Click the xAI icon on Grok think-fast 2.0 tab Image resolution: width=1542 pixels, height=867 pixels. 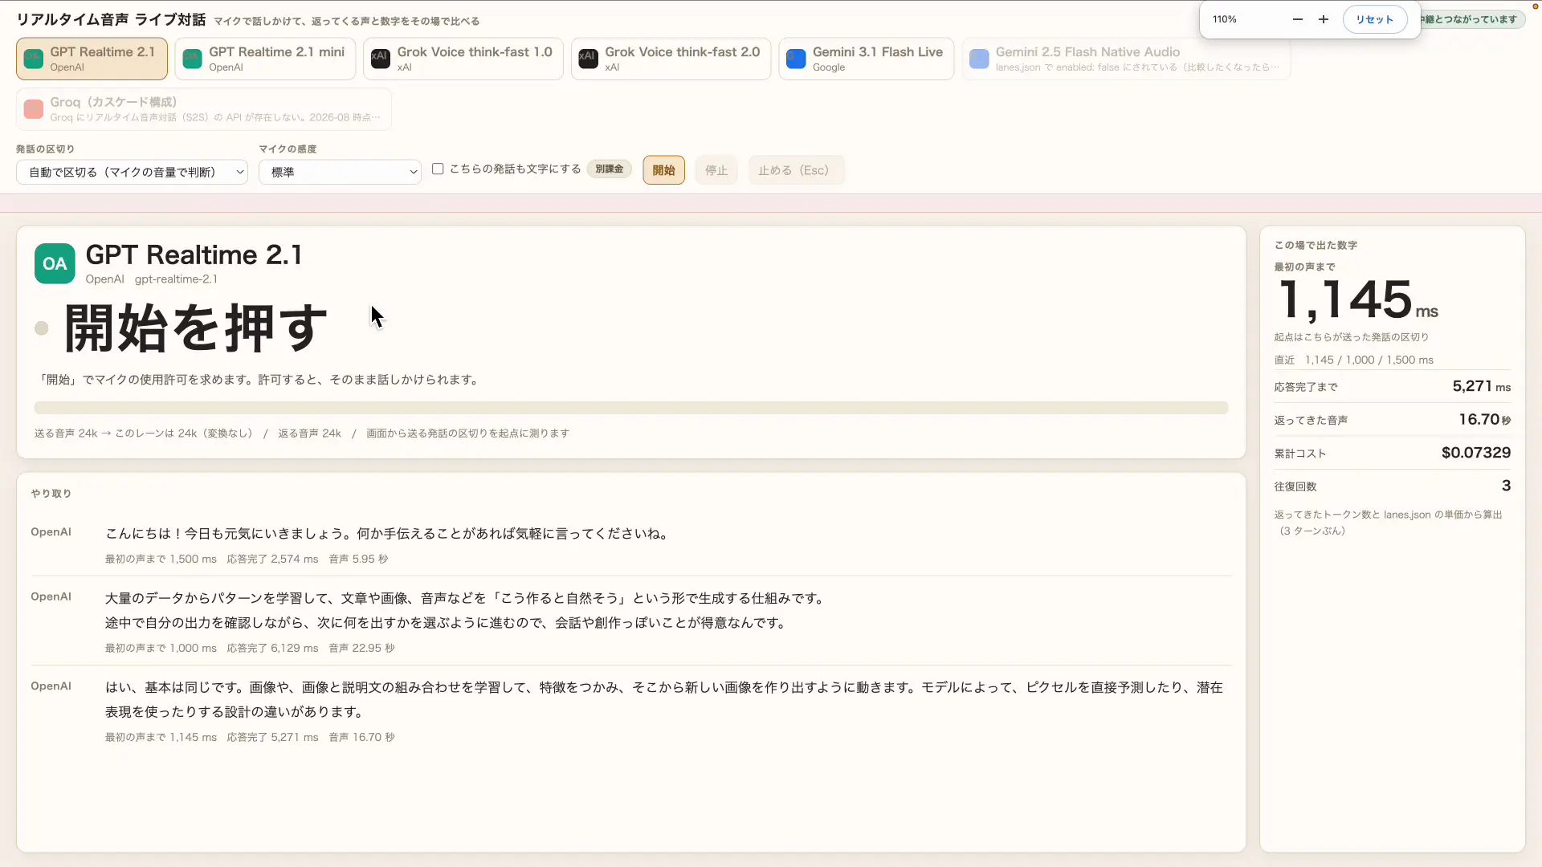click(x=589, y=59)
